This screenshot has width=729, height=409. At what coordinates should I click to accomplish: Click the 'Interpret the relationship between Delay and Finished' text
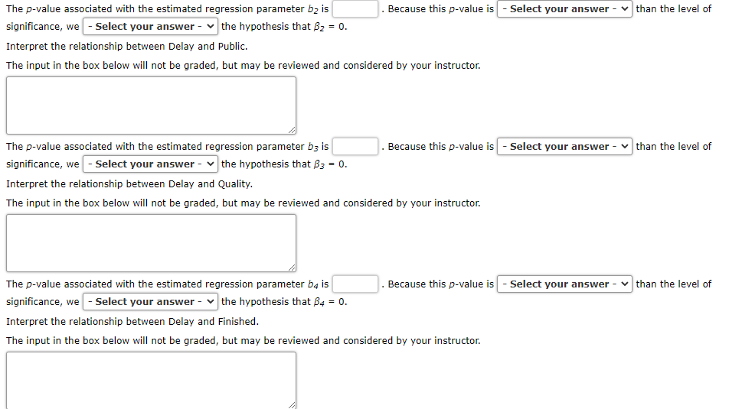coord(132,321)
